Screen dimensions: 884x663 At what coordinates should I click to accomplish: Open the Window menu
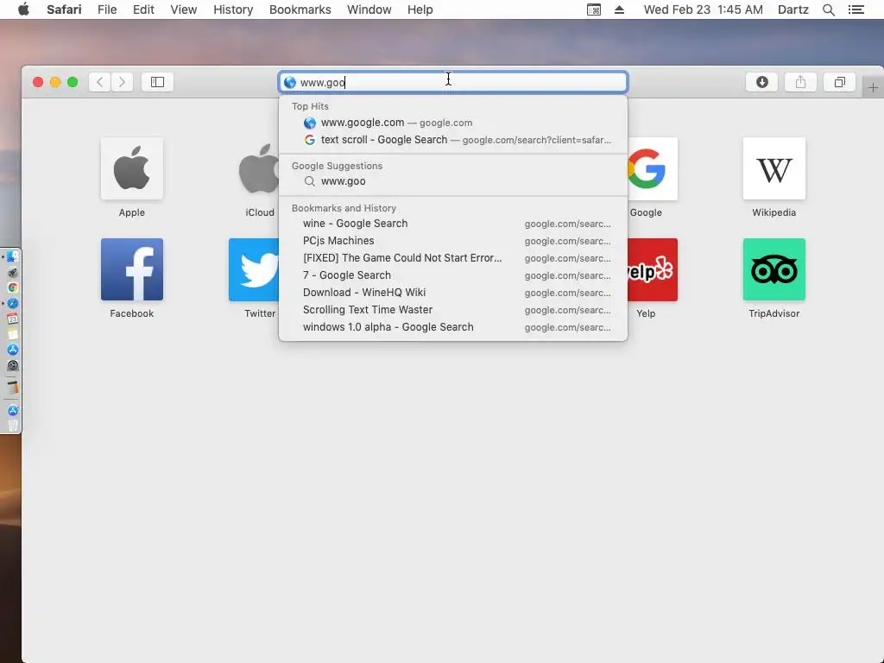(x=369, y=9)
